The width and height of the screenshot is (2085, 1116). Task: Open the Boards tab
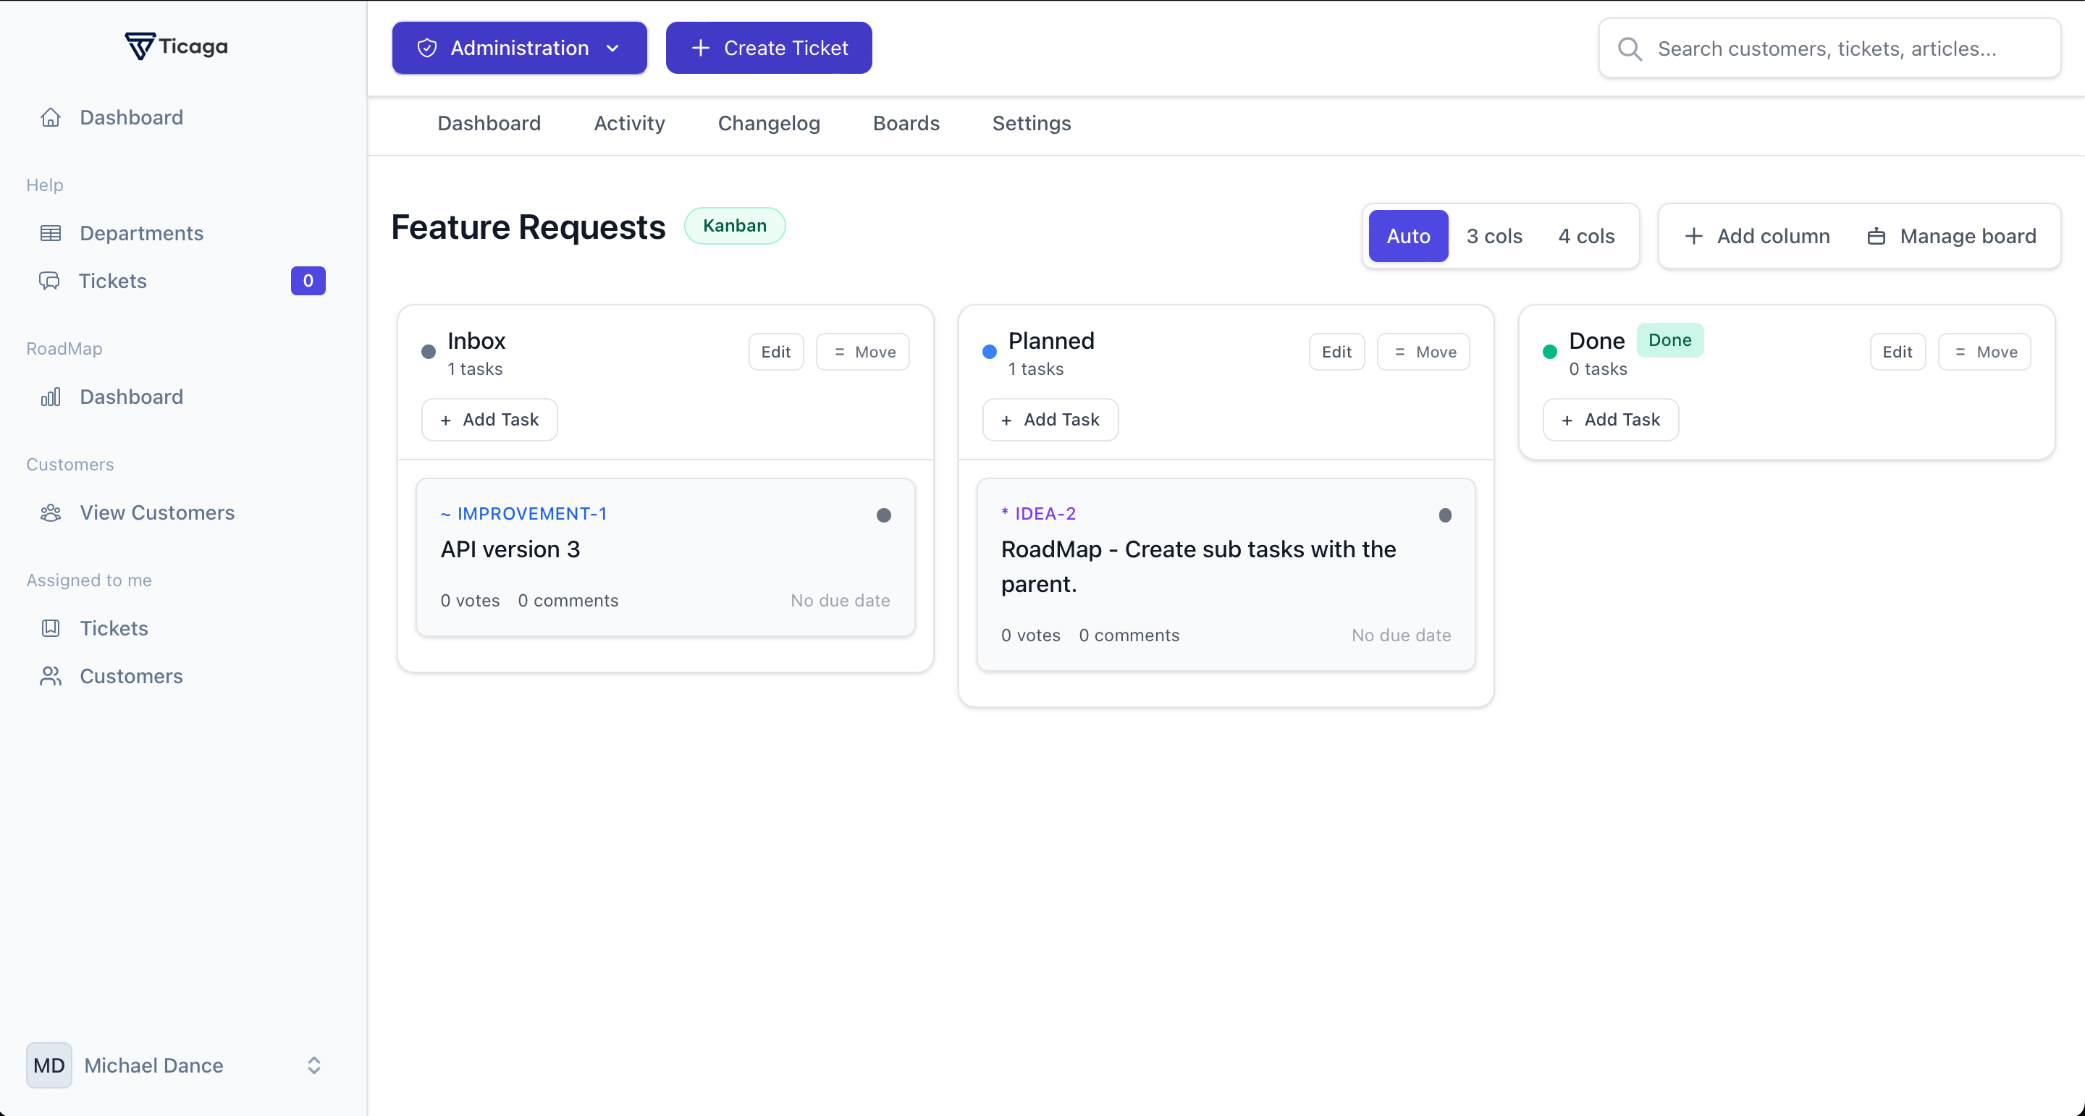(x=906, y=123)
